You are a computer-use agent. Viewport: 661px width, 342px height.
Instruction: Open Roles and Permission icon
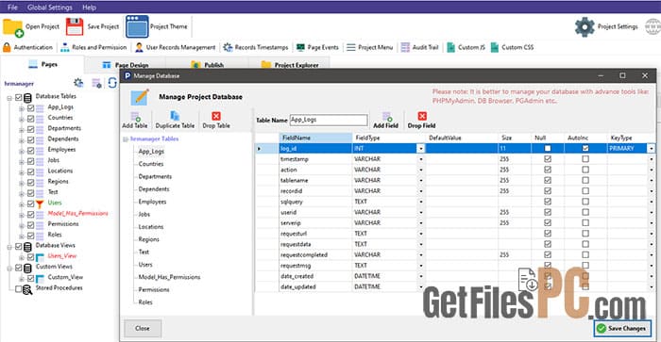click(65, 47)
